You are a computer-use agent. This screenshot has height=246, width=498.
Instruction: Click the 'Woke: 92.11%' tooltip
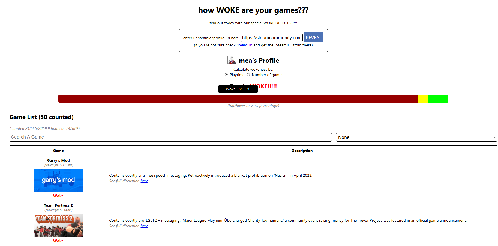click(x=238, y=89)
